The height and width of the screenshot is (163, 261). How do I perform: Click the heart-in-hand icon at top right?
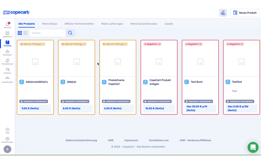[223, 13]
